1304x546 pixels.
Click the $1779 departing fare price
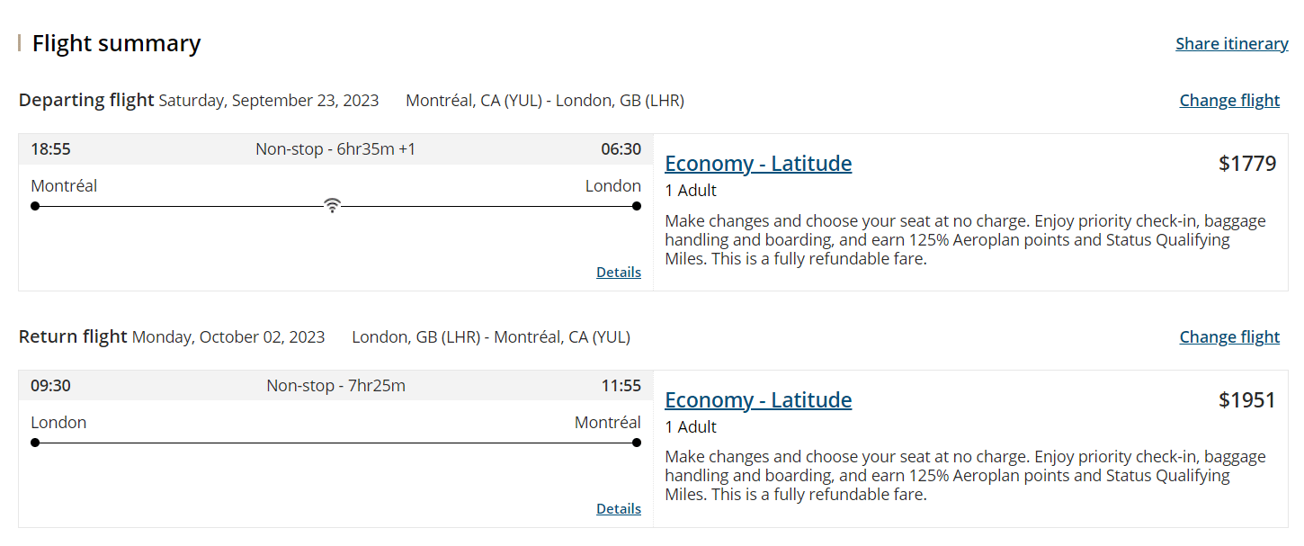(x=1246, y=164)
